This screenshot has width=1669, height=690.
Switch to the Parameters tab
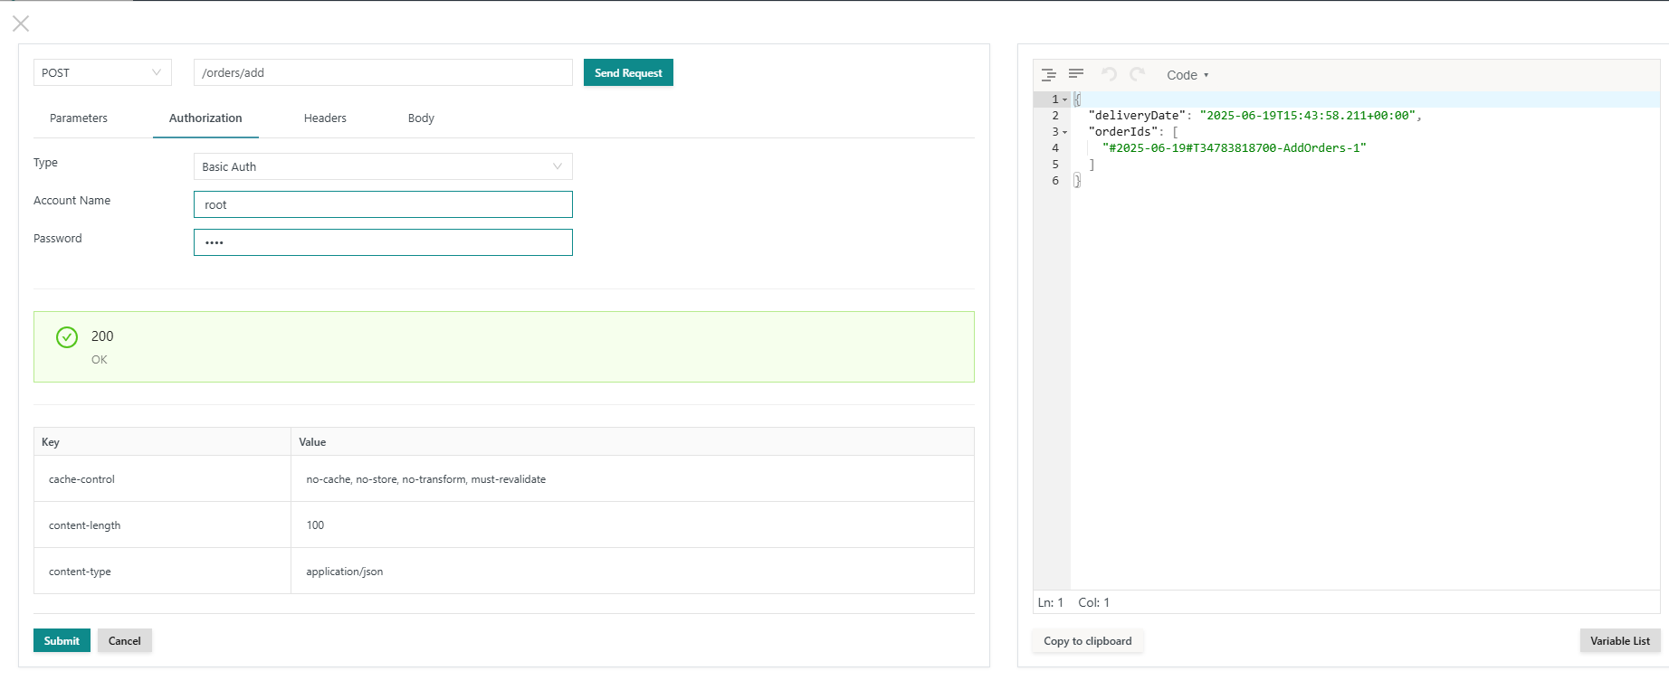tap(79, 118)
